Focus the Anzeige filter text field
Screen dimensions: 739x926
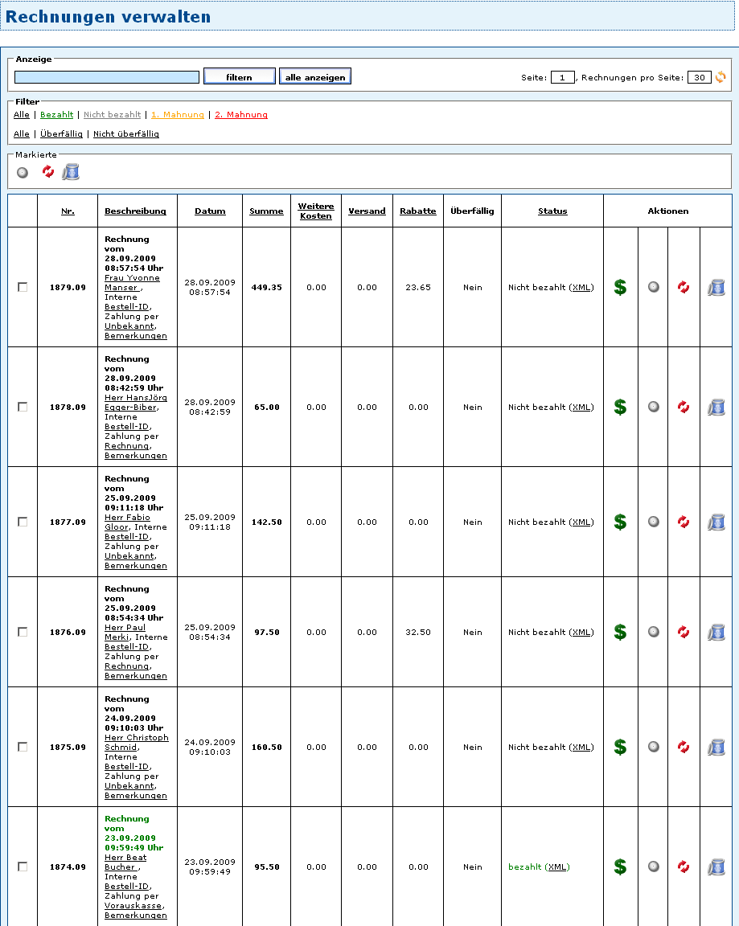point(107,77)
